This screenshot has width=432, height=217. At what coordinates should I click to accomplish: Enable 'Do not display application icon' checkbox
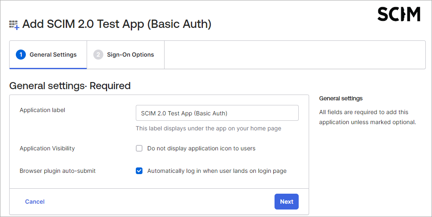pos(139,148)
